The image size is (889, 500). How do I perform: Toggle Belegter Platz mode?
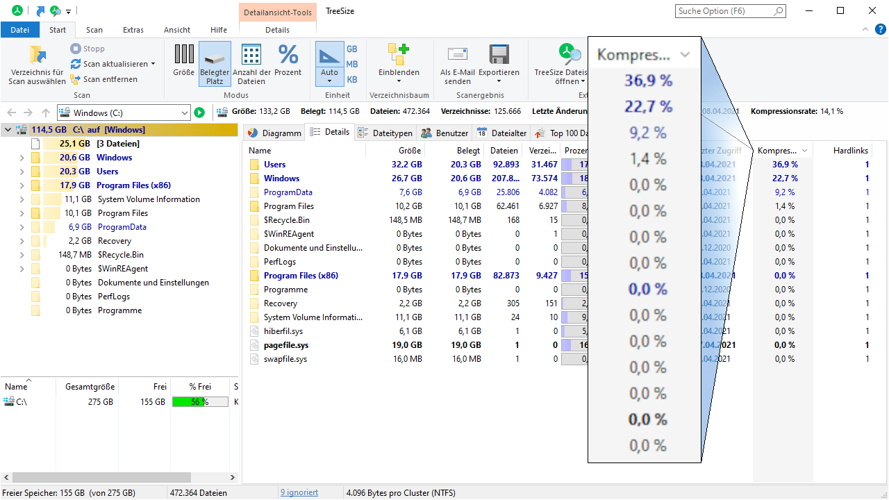(215, 64)
